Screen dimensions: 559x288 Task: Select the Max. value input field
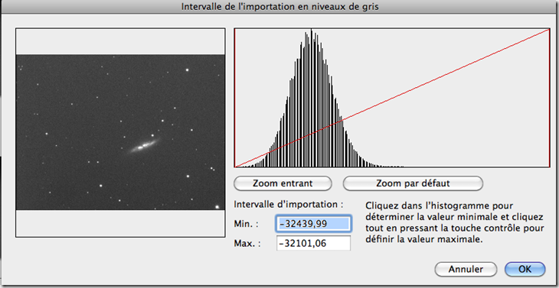[313, 243]
